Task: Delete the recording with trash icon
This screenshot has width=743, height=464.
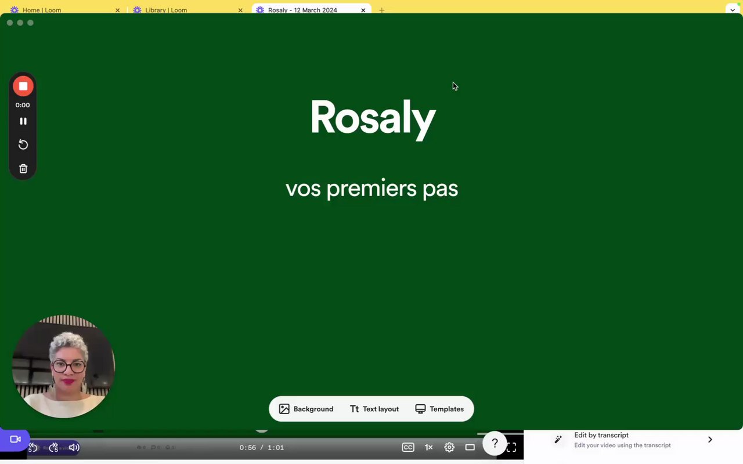Action: point(23,169)
